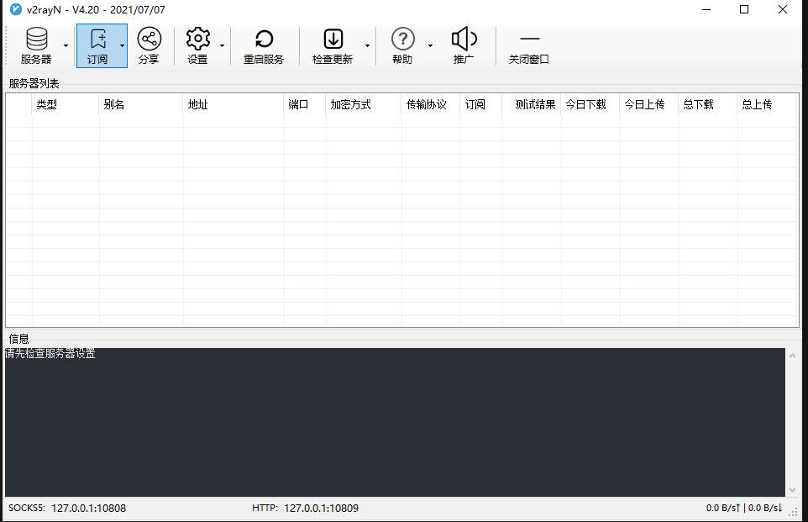Click the resize grip at the window corner

pos(794,512)
